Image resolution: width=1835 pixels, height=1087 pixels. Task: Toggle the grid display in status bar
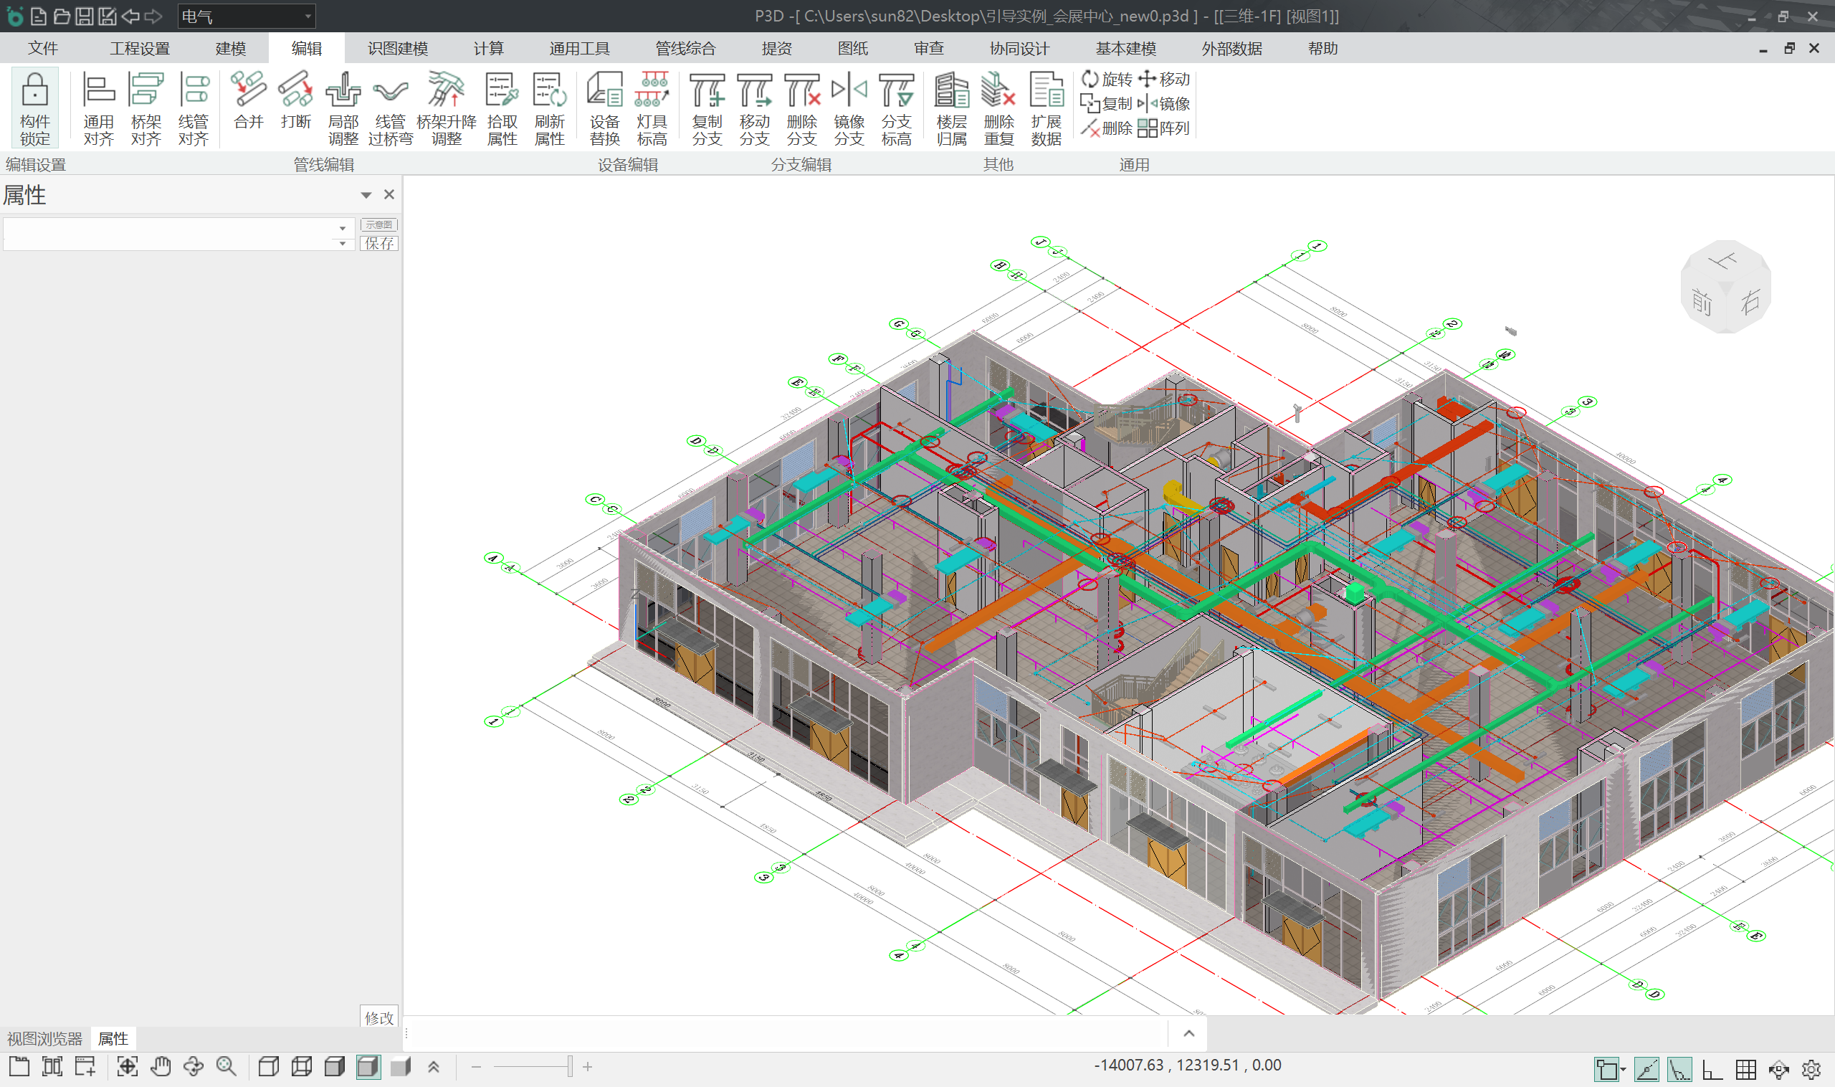point(1745,1069)
